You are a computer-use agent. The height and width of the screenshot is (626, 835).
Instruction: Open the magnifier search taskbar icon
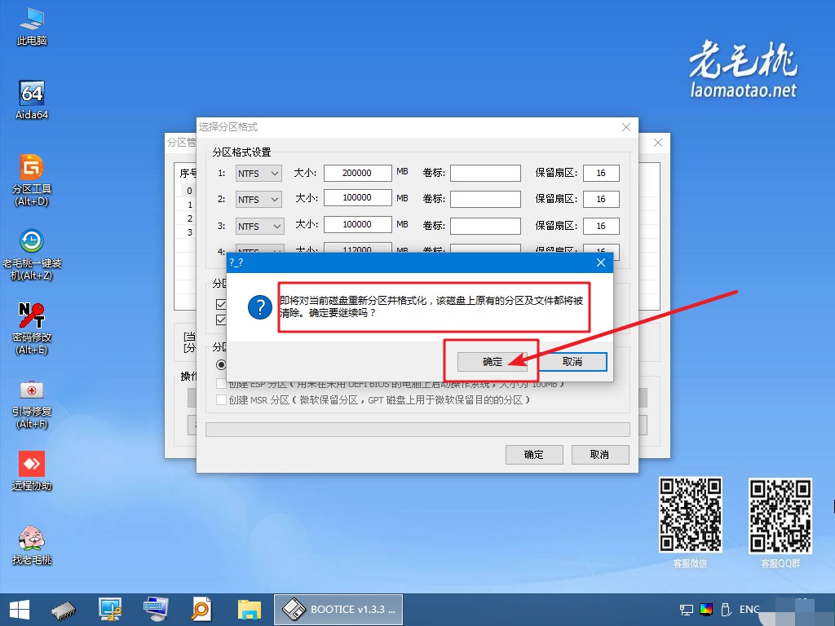tap(201, 610)
